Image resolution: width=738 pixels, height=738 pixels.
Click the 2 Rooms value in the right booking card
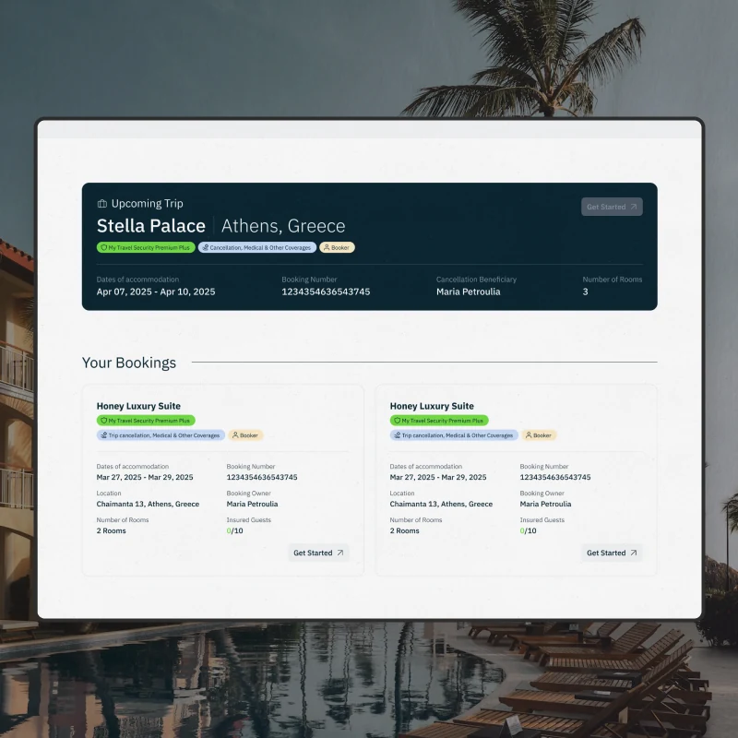[x=404, y=531]
